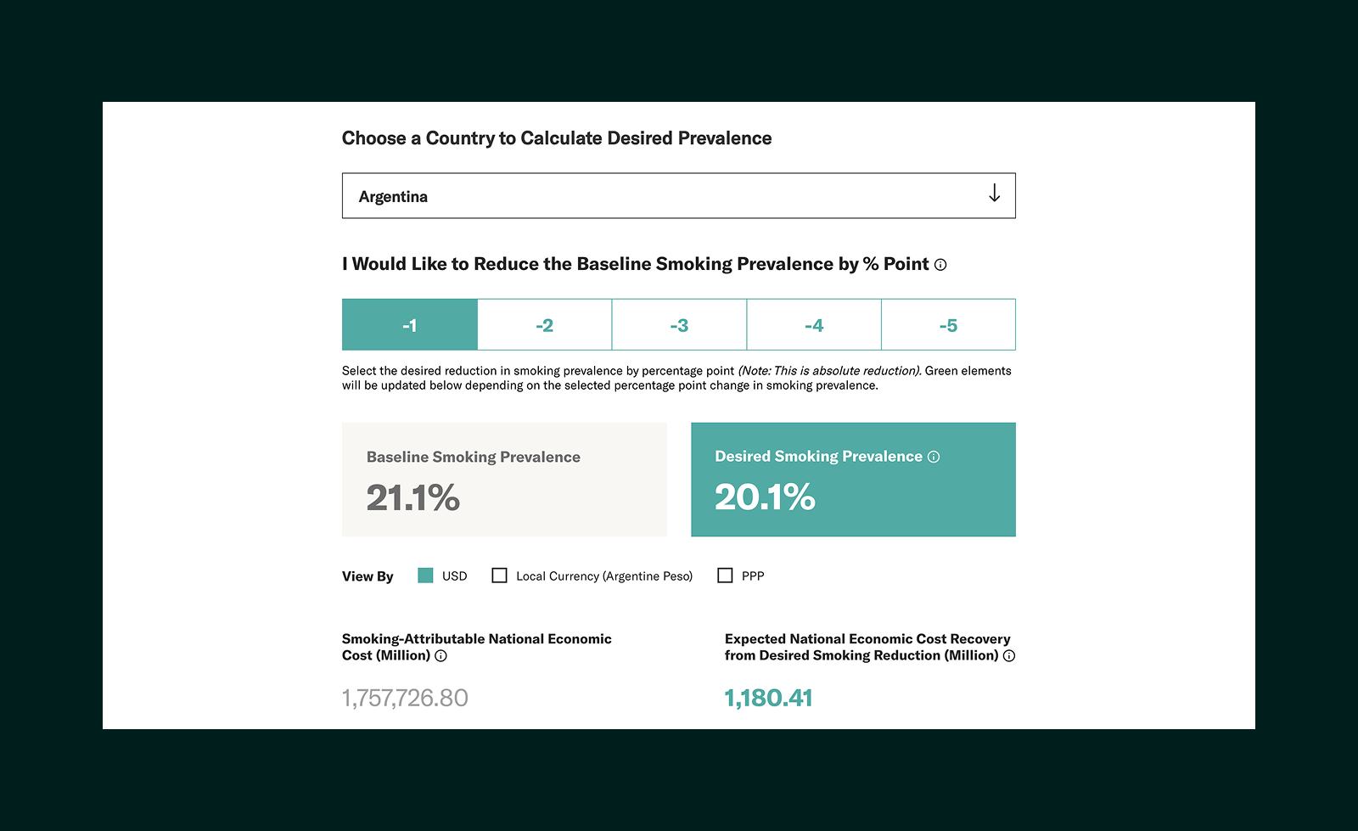Click the info icon next to "% Point" heading

coord(940,264)
